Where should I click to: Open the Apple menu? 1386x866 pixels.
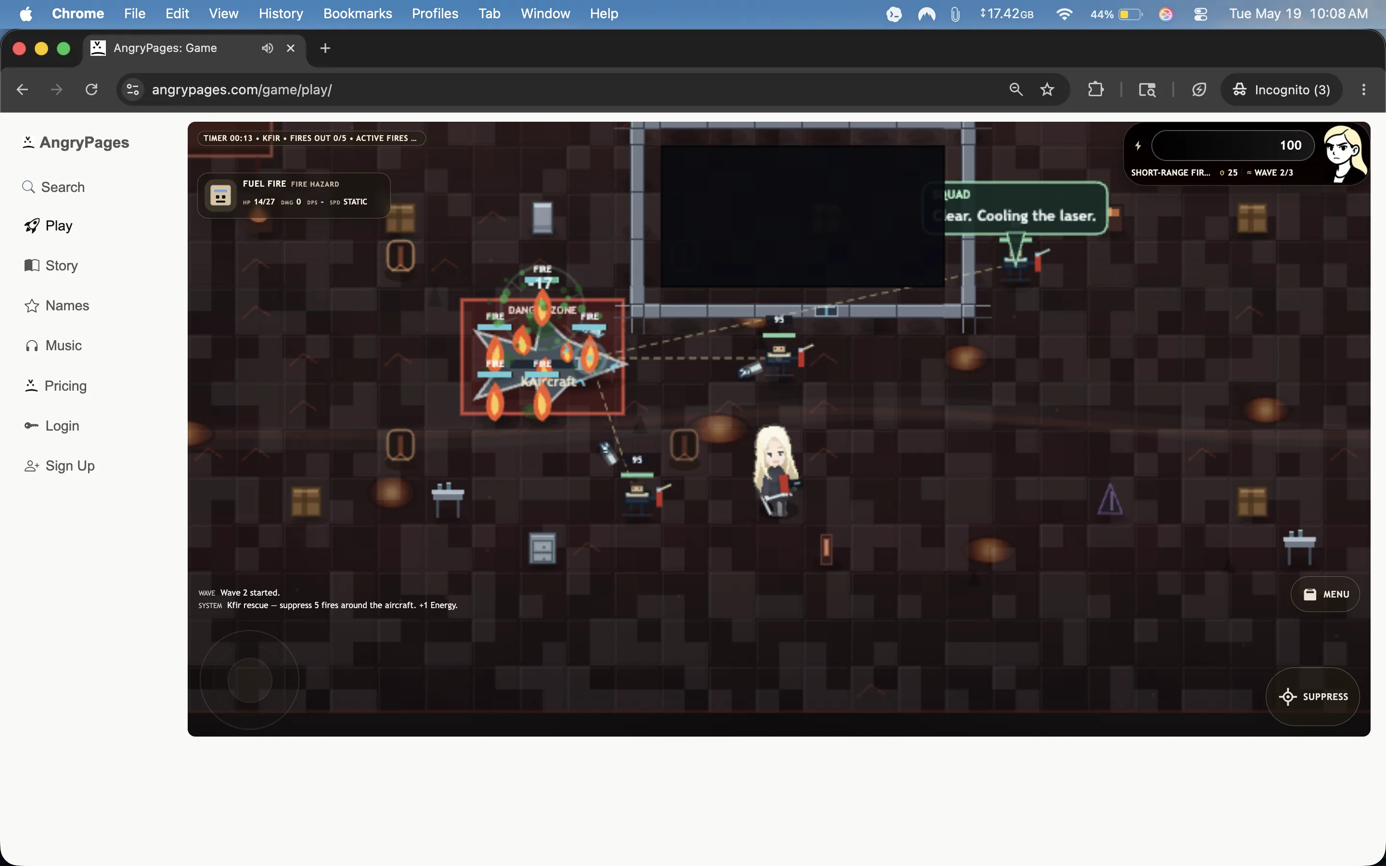26,13
